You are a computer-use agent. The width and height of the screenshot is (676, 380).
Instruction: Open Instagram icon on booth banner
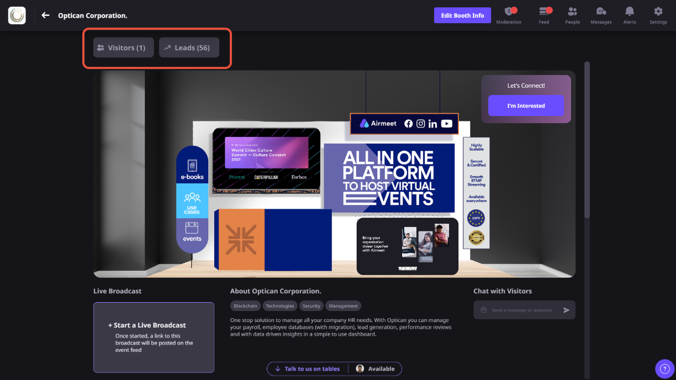click(421, 124)
